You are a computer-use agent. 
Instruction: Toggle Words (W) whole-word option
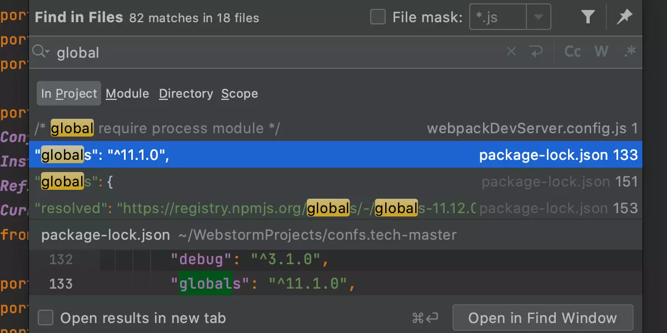(x=601, y=52)
